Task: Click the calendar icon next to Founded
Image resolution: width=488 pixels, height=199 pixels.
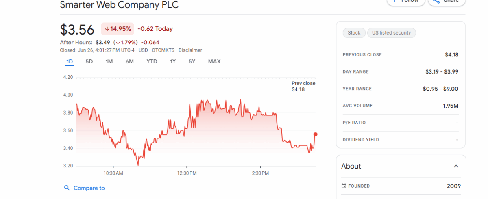Action: tap(344, 186)
